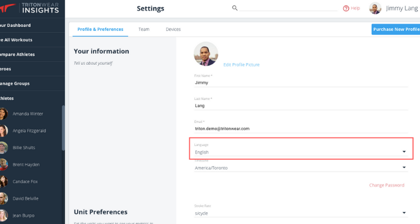Click the First Name field with Jimmy
This screenshot has width=420, height=224.
click(x=301, y=83)
